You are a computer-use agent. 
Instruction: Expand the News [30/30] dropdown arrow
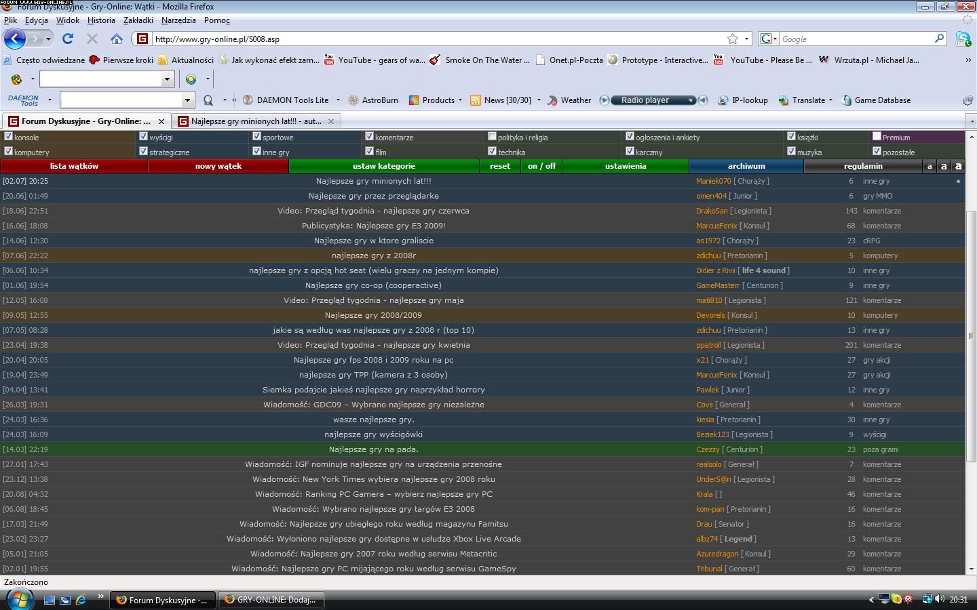coord(539,100)
